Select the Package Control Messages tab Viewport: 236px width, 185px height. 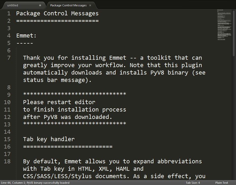[x=68, y=5]
